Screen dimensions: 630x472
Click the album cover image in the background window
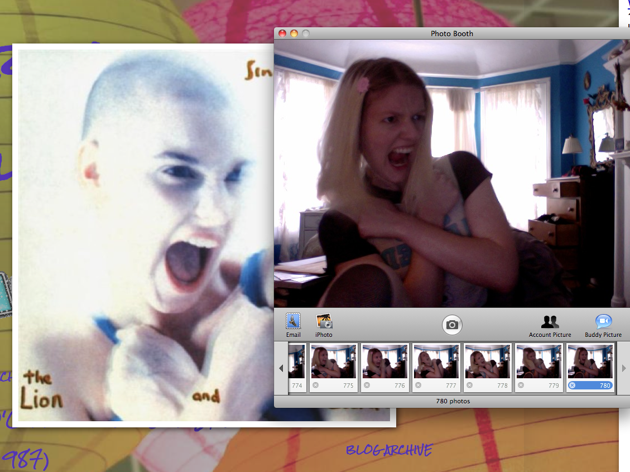pyautogui.click(x=146, y=235)
